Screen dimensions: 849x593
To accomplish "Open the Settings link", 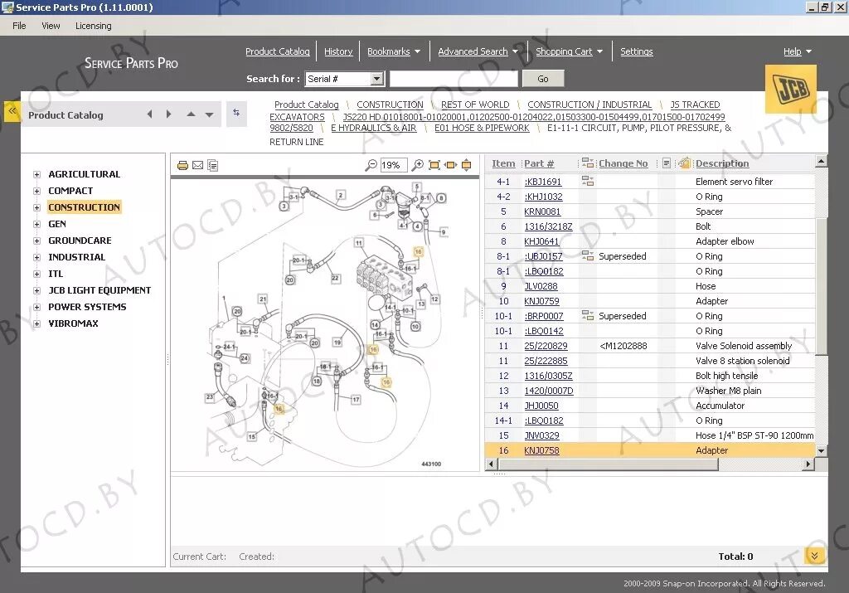I will coord(636,51).
